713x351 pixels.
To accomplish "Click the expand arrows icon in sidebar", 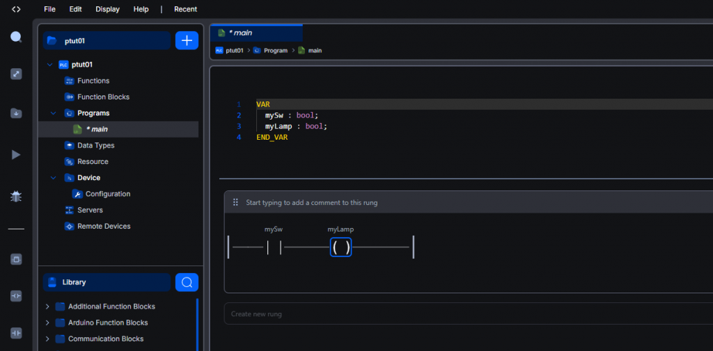I will pyautogui.click(x=16, y=74).
